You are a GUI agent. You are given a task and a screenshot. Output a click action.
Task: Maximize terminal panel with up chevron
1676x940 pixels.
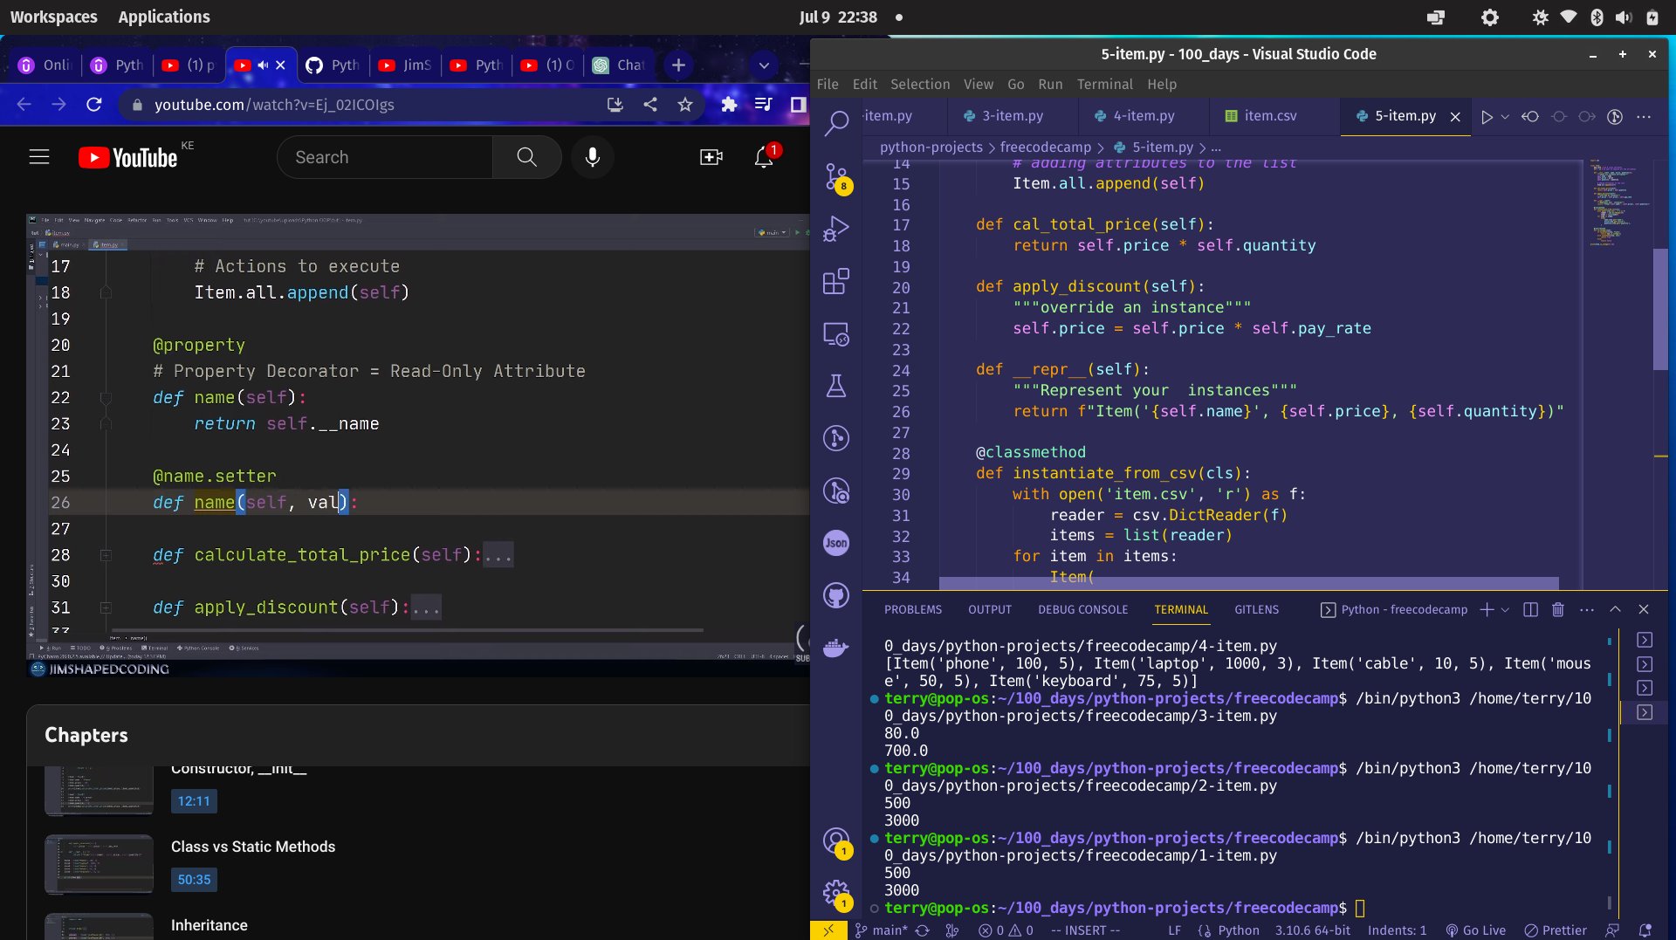pos(1615,610)
